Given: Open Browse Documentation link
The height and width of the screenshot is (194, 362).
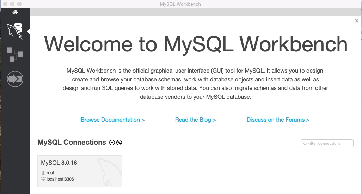Looking at the screenshot, I should pos(113,120).
